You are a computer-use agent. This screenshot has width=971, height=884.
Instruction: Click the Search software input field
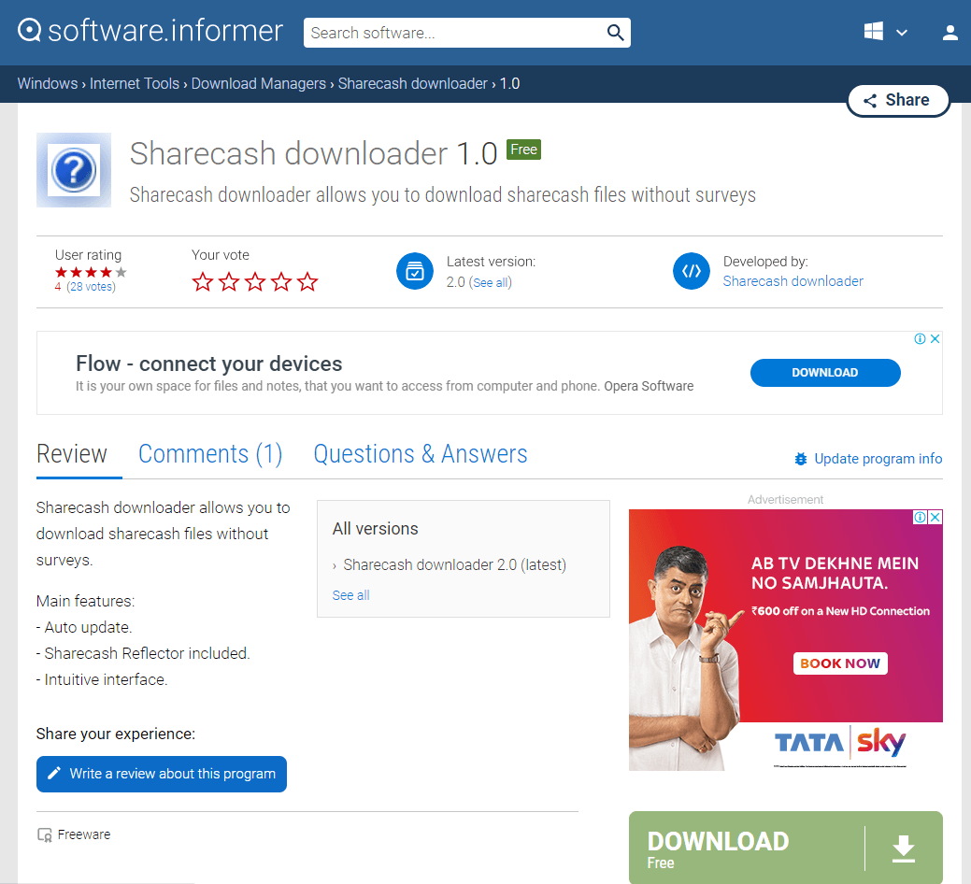456,33
